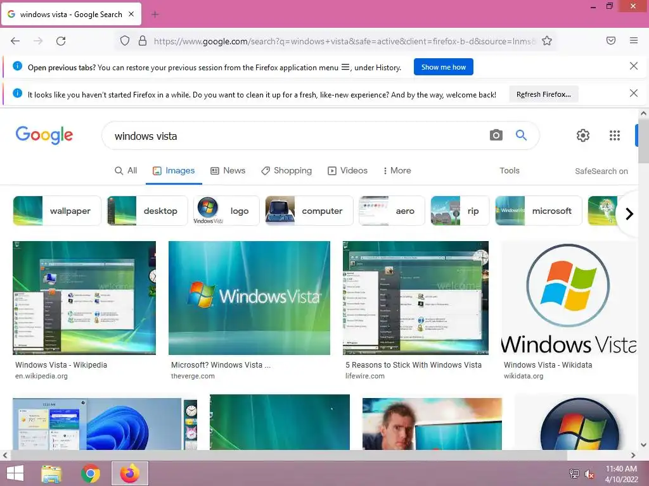This screenshot has width=649, height=486.
Task: Open the man with monitor thumbnail
Action: click(432, 423)
